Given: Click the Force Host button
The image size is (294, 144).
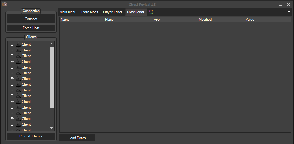Looking at the screenshot, I should [31, 28].
